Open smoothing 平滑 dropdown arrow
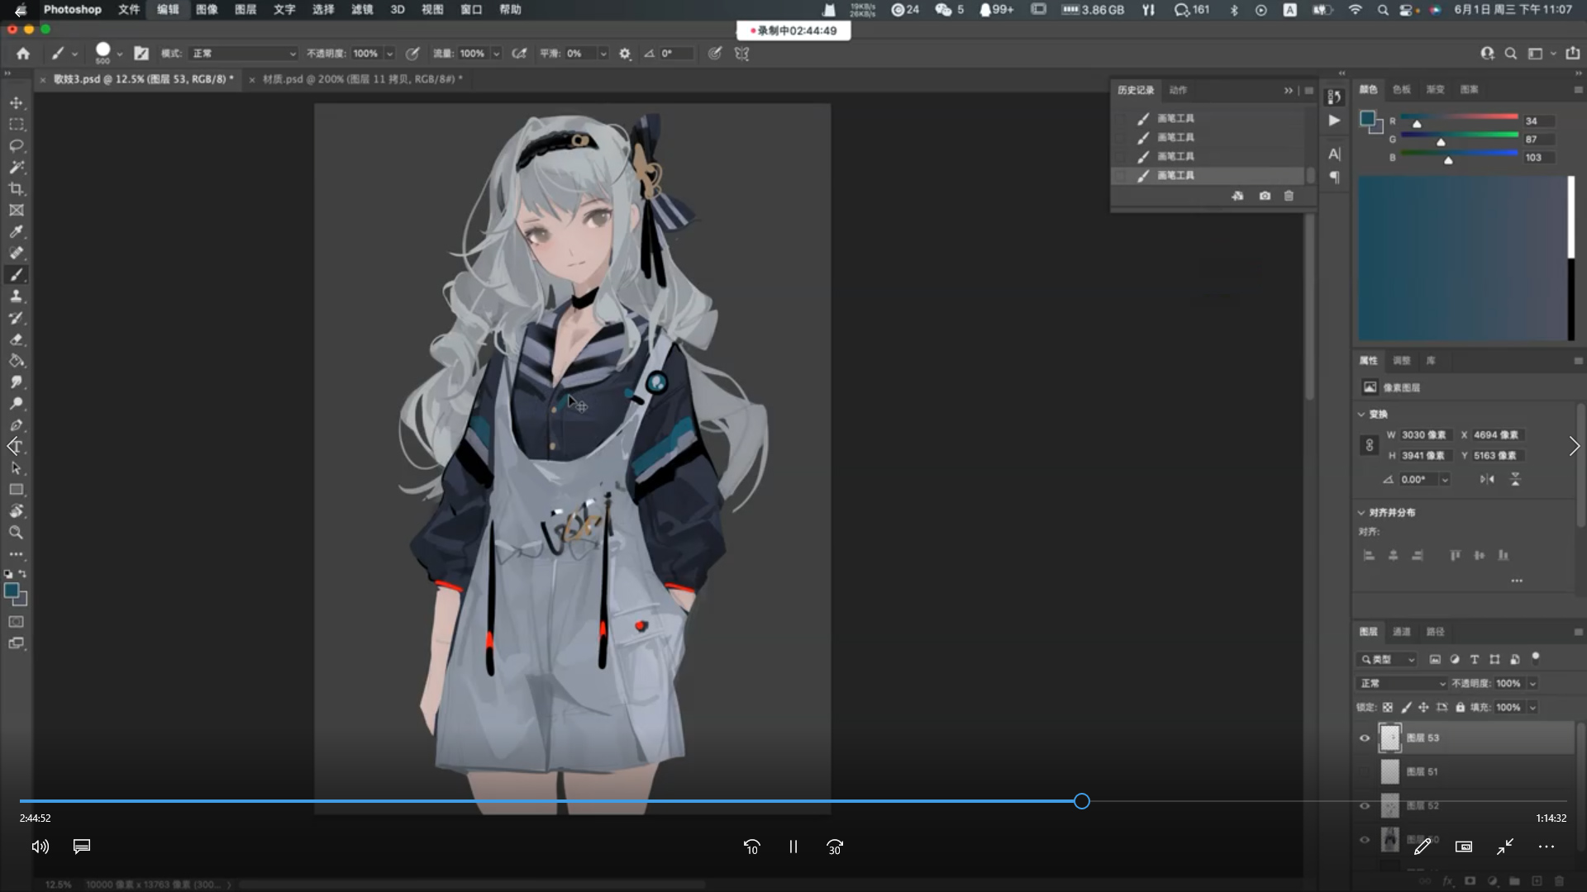 pos(603,54)
